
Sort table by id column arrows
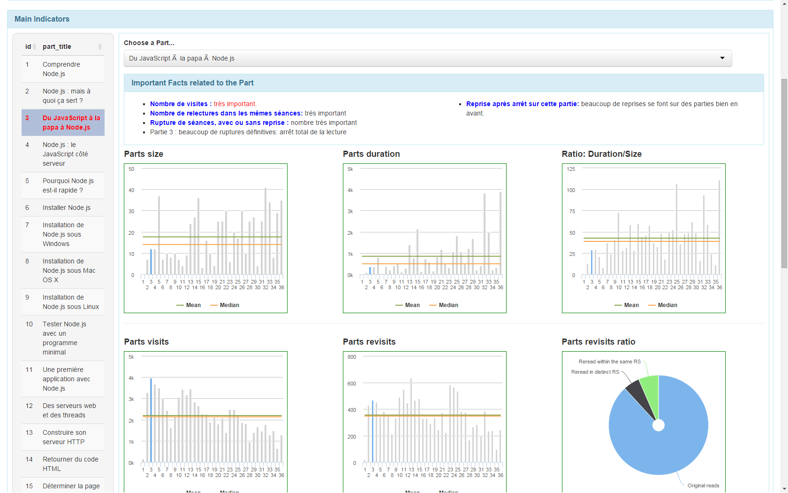point(34,46)
